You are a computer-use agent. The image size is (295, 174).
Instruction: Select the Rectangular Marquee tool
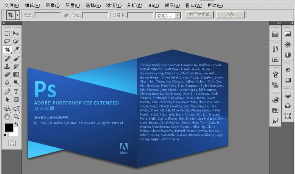click(7, 34)
